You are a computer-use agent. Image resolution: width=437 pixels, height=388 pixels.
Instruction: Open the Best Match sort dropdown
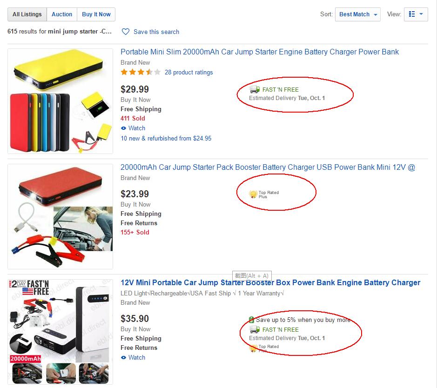(x=357, y=14)
